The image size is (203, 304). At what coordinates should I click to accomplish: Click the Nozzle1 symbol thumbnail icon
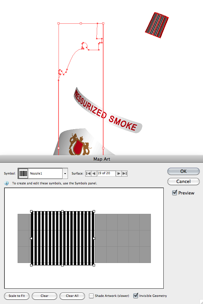[23, 173]
